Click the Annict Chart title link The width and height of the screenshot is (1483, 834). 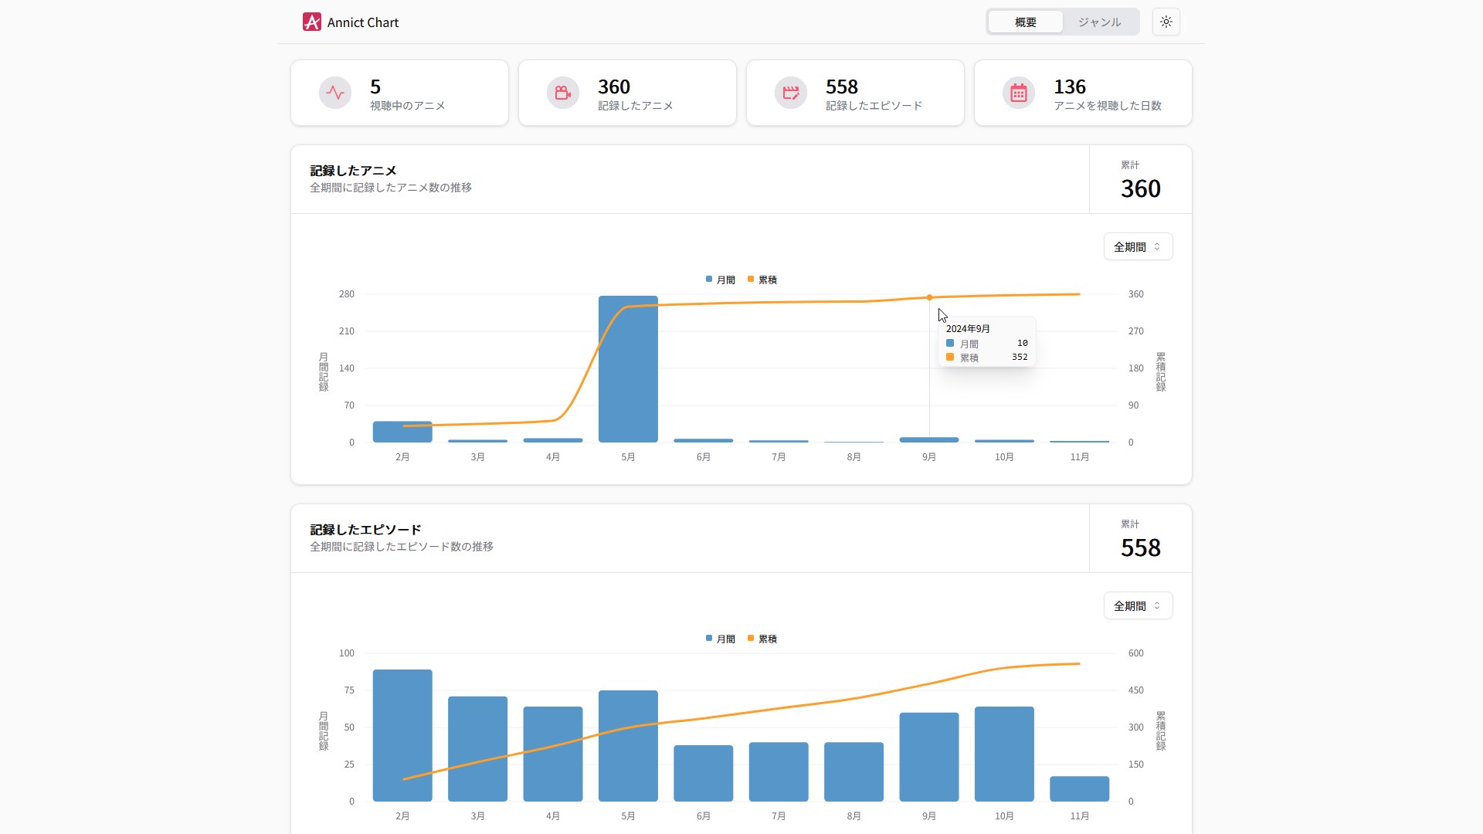pos(362,22)
